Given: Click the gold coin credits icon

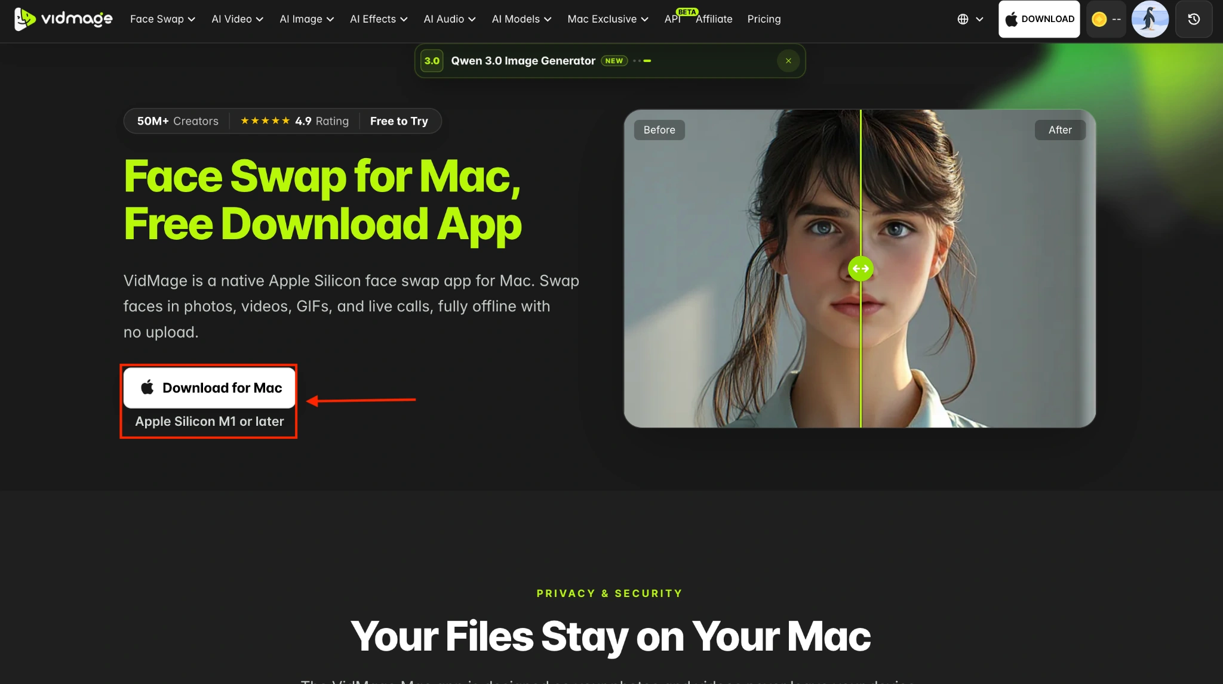Looking at the screenshot, I should (1099, 19).
